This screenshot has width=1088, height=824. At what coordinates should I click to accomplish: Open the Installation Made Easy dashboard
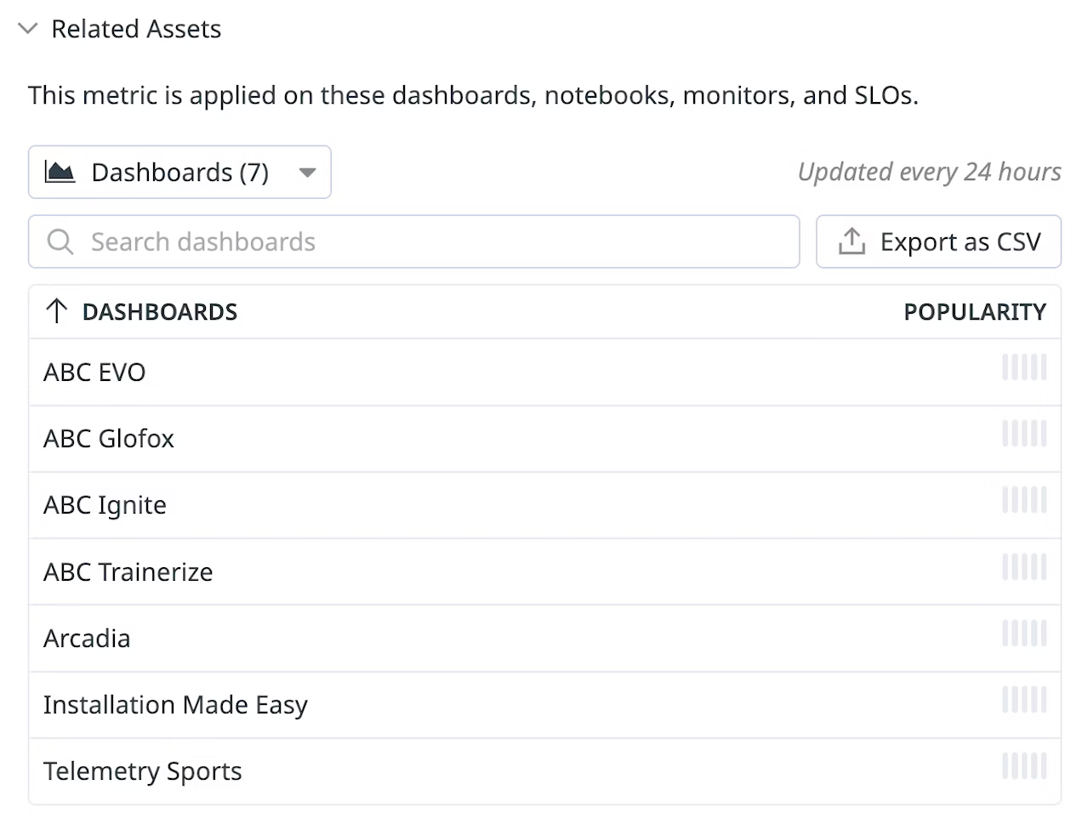coord(175,705)
